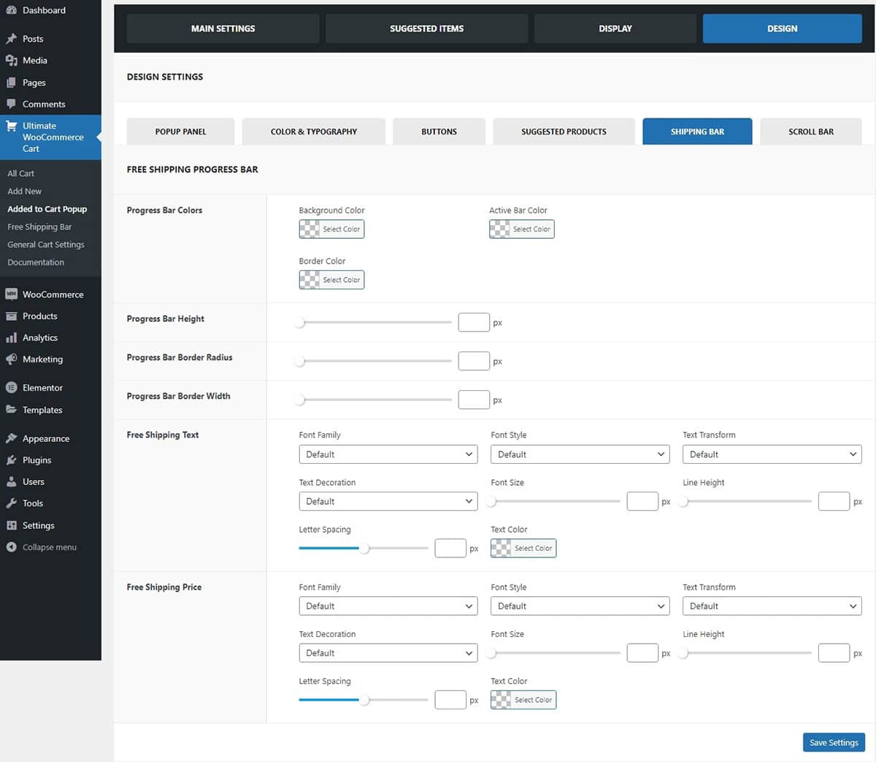Image resolution: width=876 pixels, height=762 pixels.
Task: Switch to the Main Settings tab
Action: pyautogui.click(x=223, y=28)
